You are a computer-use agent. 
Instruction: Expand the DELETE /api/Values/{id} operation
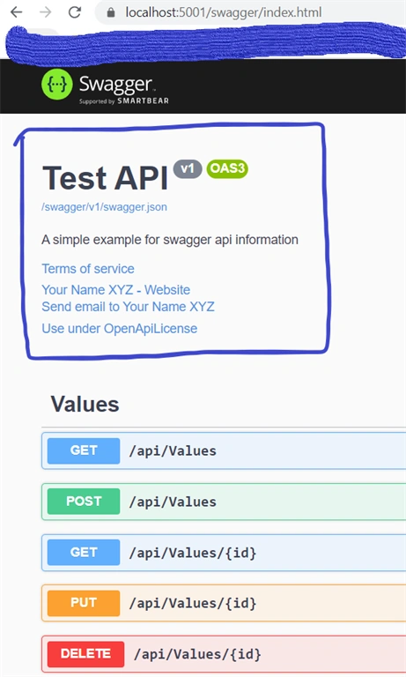224,654
